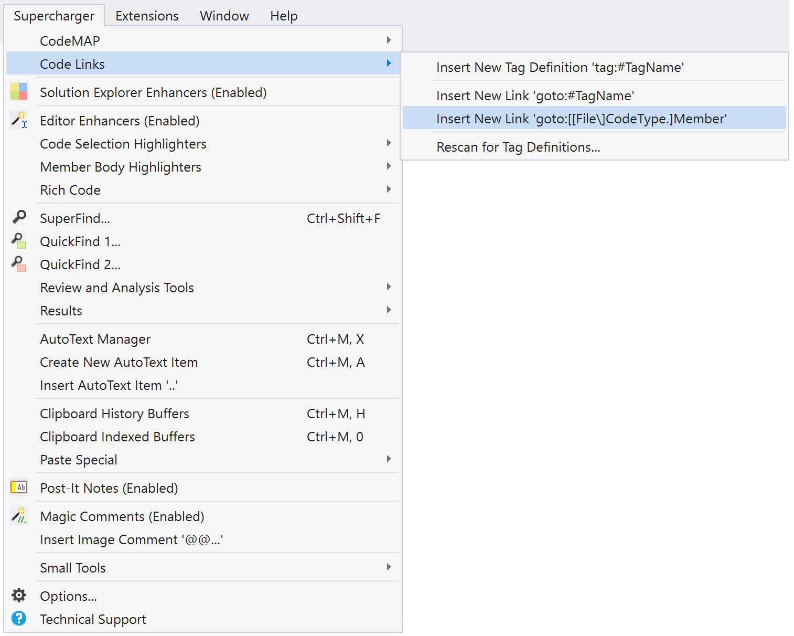This screenshot has height=636, width=794.
Task: Open the Results menu entry
Action: pos(202,311)
